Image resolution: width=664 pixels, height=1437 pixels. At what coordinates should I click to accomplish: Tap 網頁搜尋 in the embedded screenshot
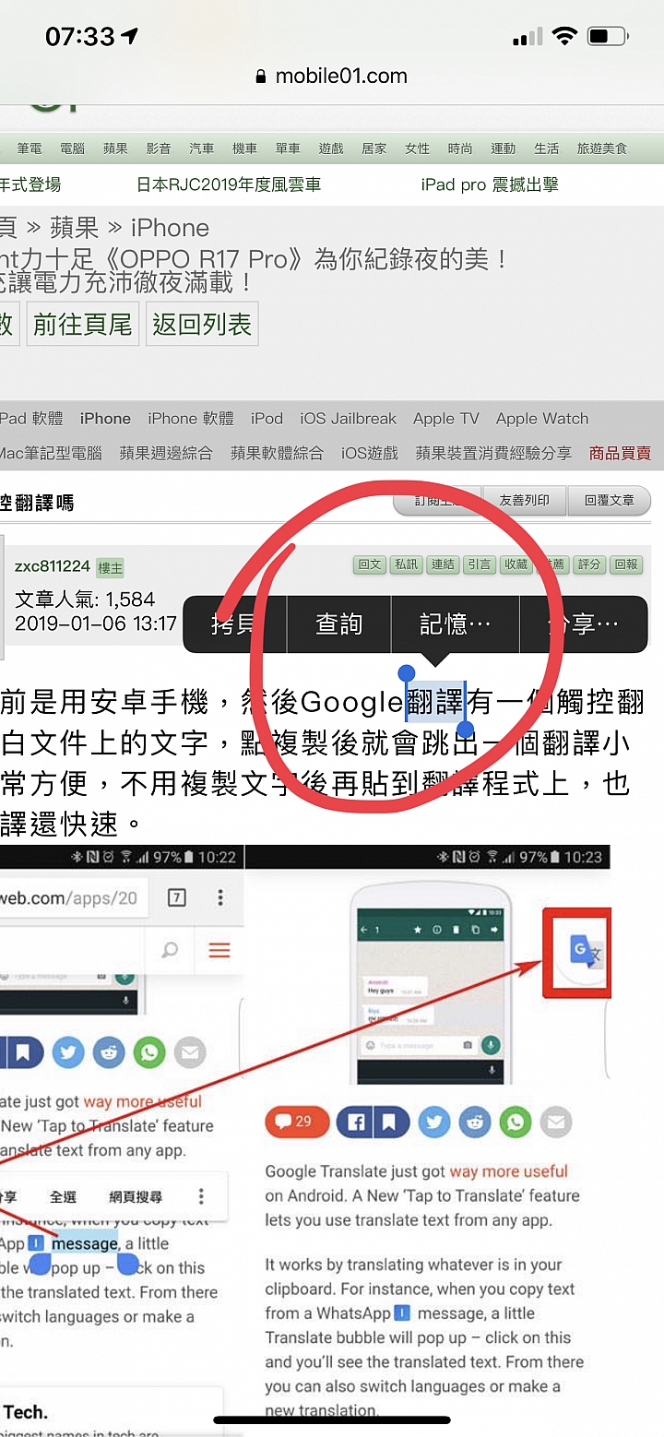(x=136, y=1196)
